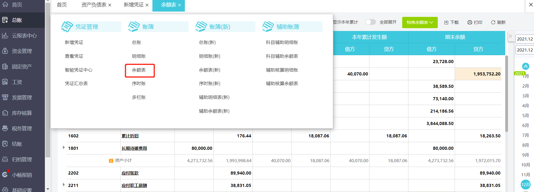This screenshot has height=192, width=534.
Task: Open the 累计折旧 account link
Action: (x=130, y=136)
